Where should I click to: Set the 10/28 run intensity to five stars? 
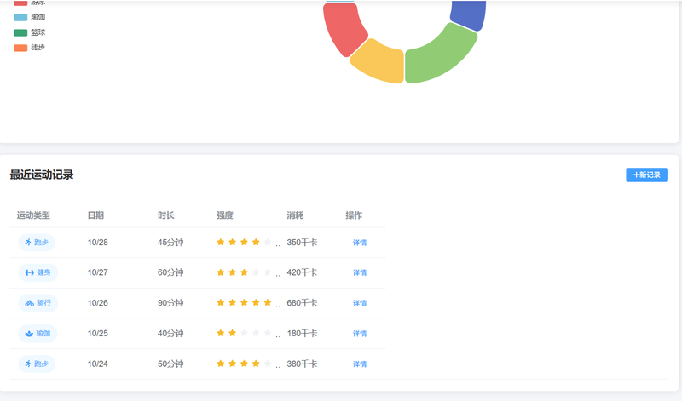tap(268, 242)
